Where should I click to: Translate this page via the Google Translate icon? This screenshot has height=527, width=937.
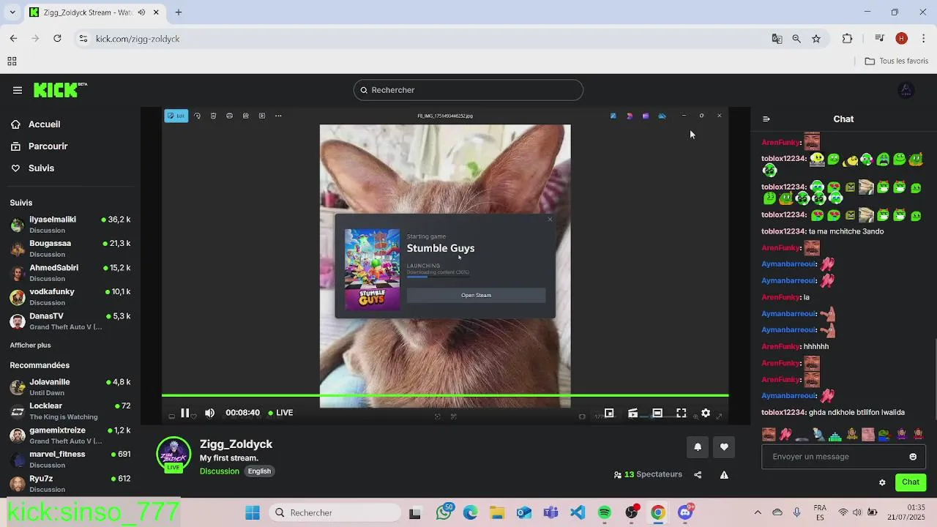click(x=777, y=39)
